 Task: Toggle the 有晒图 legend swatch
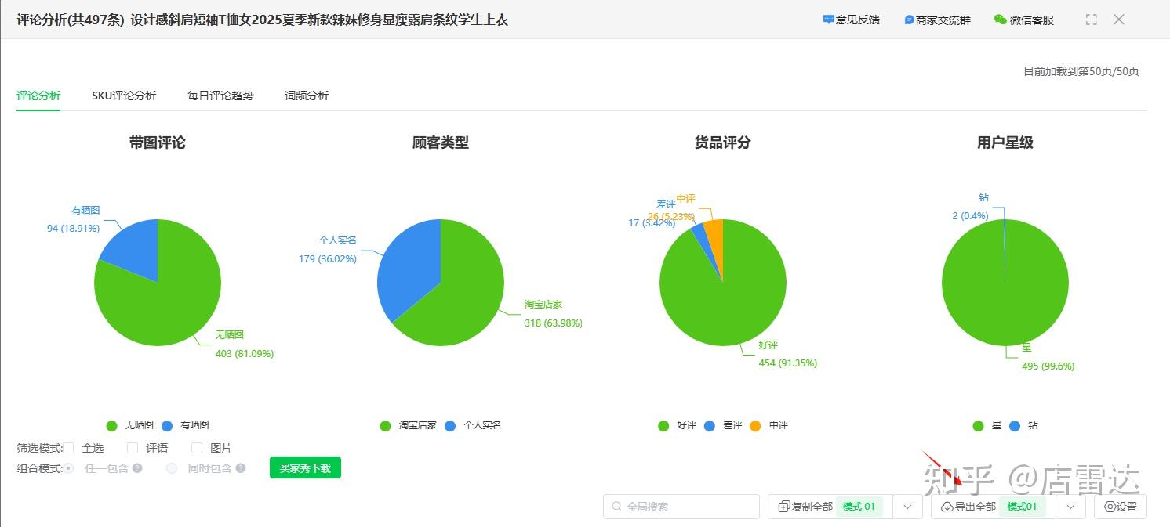tap(167, 425)
